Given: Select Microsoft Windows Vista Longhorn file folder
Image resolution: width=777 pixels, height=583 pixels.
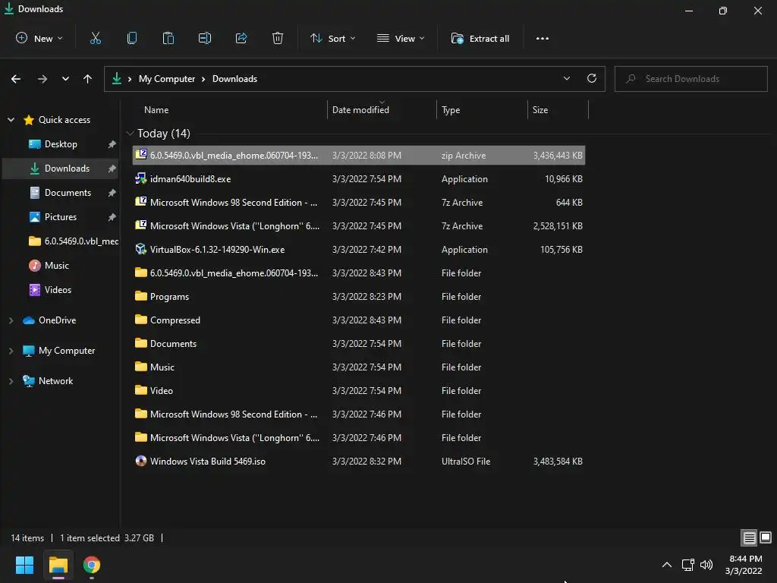Looking at the screenshot, I should [359, 437].
